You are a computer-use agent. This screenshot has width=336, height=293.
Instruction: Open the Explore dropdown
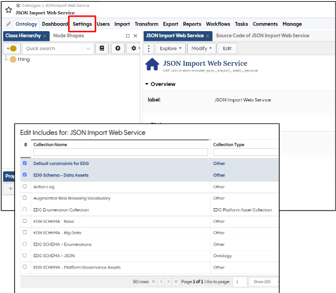click(x=170, y=48)
